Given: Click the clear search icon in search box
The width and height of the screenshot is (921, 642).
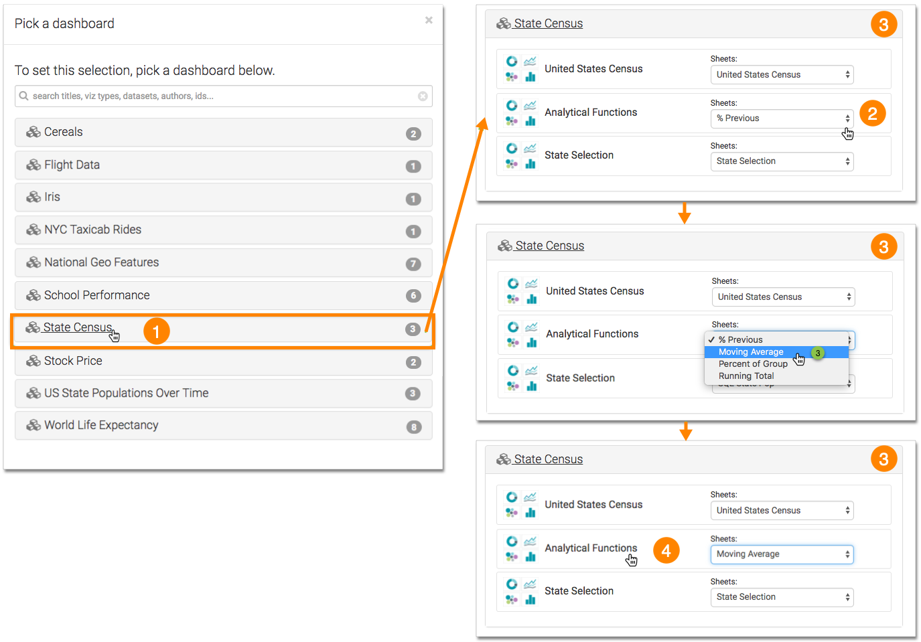Looking at the screenshot, I should (423, 96).
